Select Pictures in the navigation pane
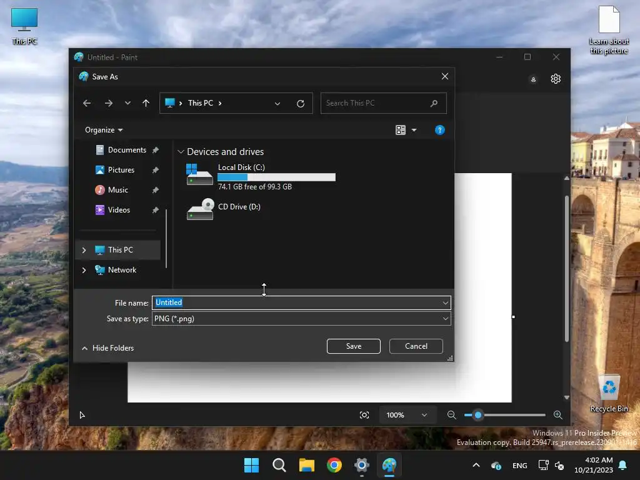This screenshot has width=640, height=480. pyautogui.click(x=121, y=170)
